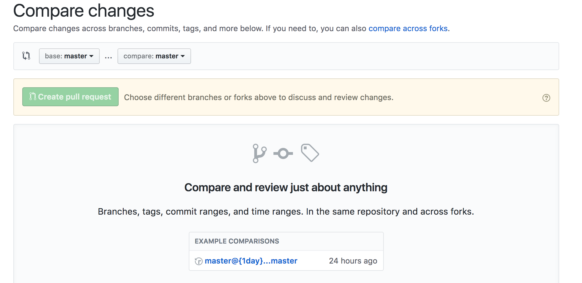Click the commit node illustration icon
This screenshot has height=283, width=582.
tap(283, 153)
